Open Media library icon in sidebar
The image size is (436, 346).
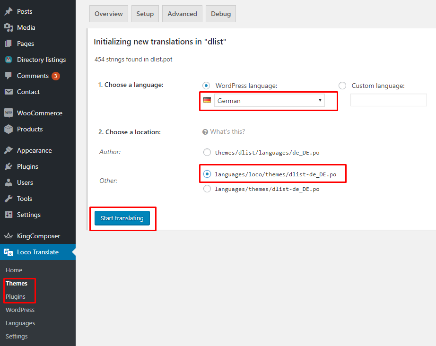pos(9,27)
